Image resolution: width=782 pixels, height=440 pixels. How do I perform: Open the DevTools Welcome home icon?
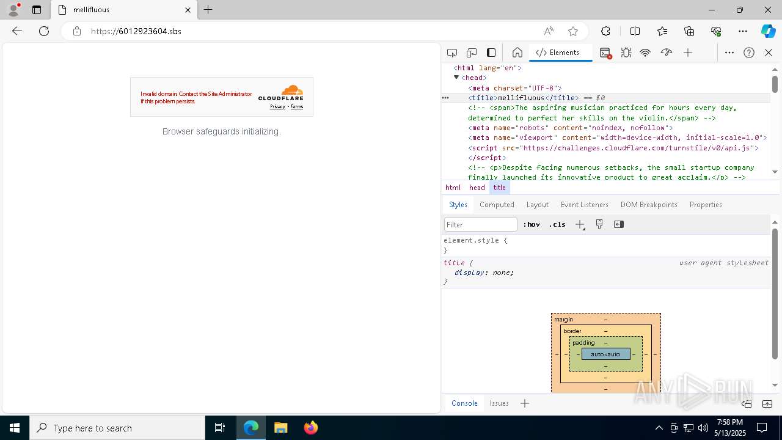tap(517, 53)
